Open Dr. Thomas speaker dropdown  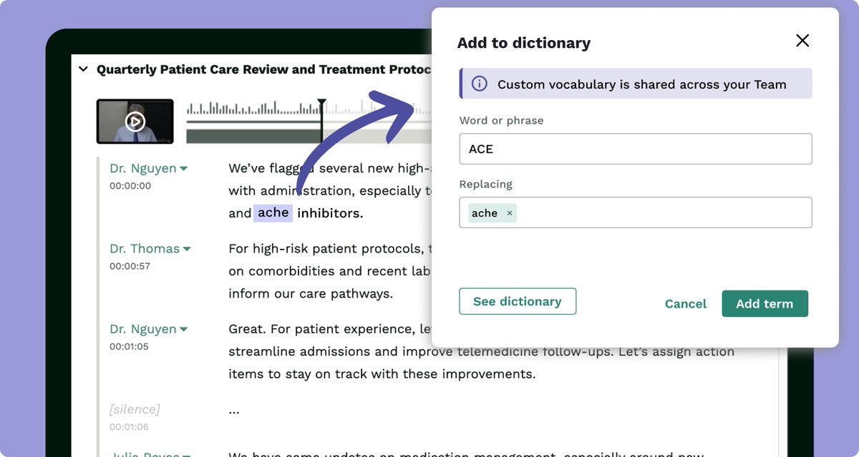pyautogui.click(x=150, y=248)
